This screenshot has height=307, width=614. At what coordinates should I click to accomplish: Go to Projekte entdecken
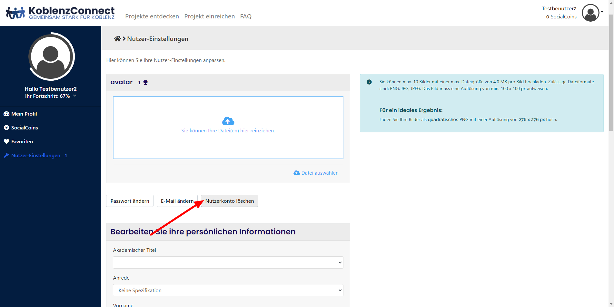[x=152, y=16]
